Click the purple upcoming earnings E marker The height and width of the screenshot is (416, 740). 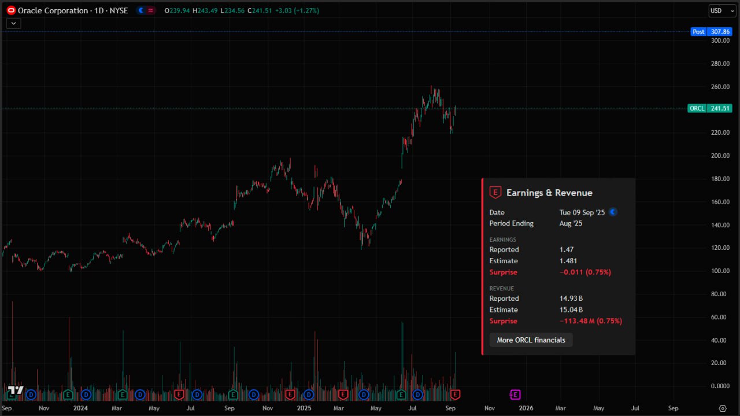[x=515, y=395]
